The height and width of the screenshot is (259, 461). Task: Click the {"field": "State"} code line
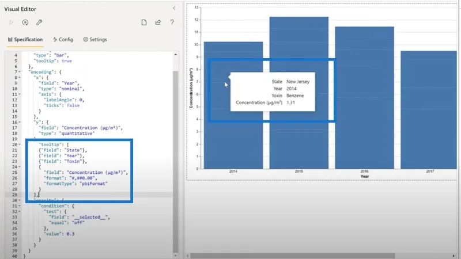63,150
